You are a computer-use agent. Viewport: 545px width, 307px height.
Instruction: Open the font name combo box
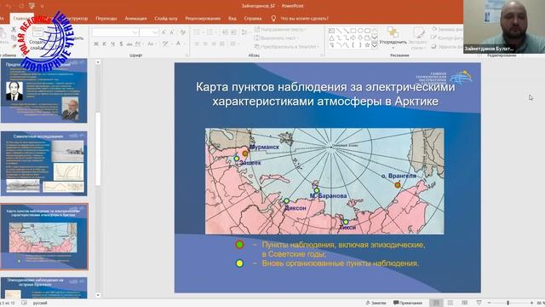click(x=116, y=32)
